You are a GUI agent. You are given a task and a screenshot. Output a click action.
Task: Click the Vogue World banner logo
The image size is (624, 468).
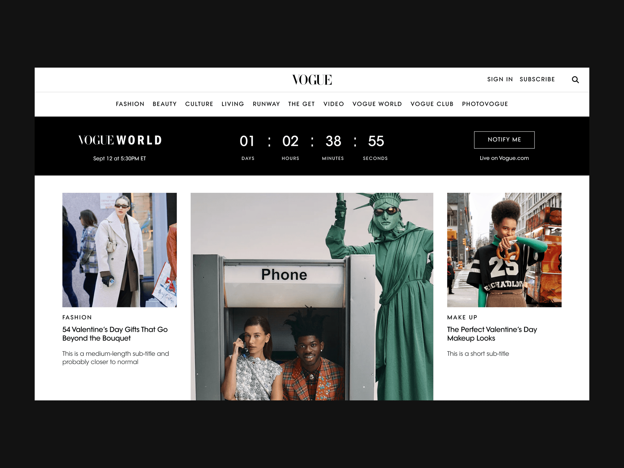pos(120,140)
